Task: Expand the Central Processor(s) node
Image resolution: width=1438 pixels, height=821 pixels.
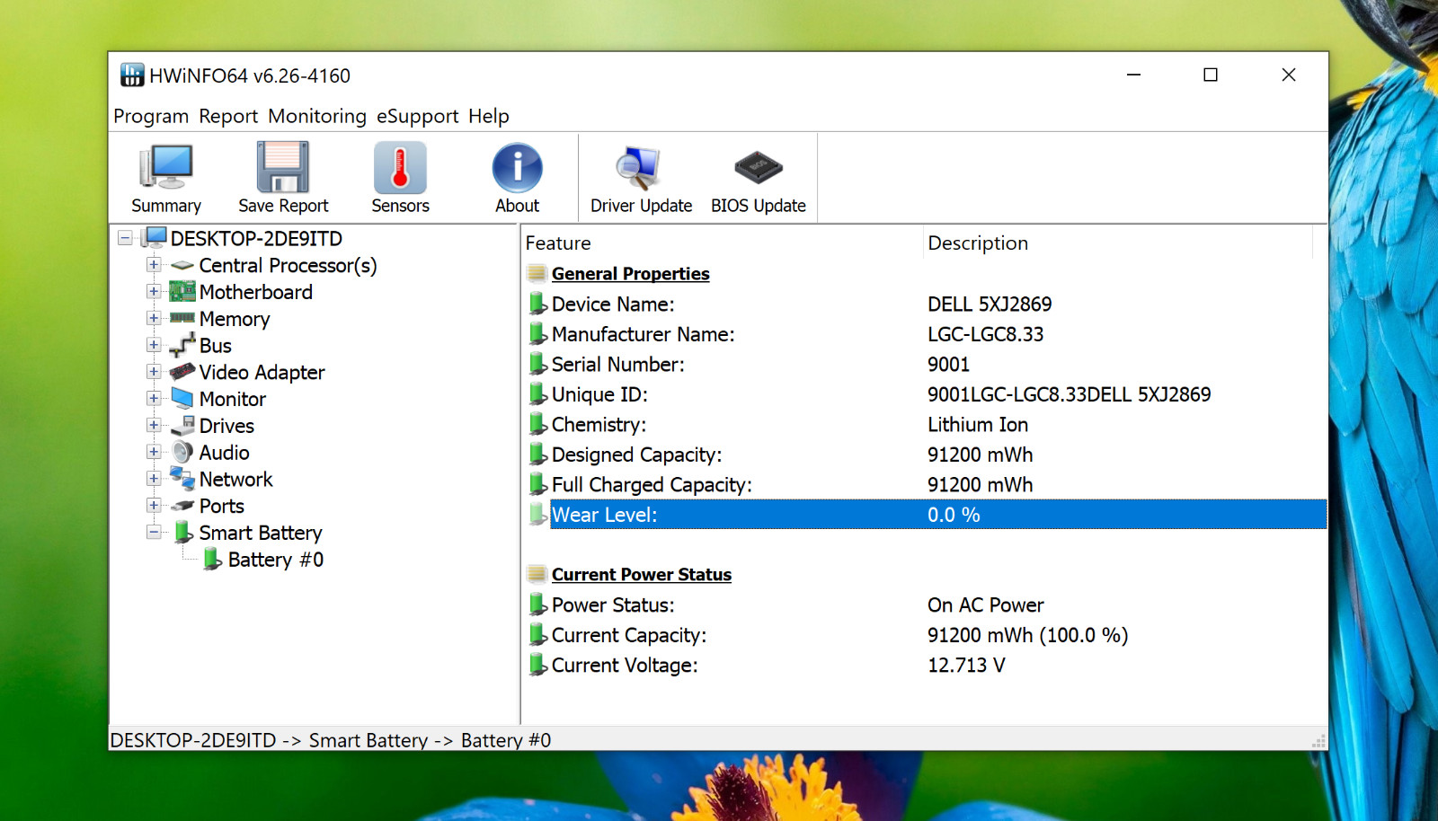Action: pyautogui.click(x=154, y=265)
